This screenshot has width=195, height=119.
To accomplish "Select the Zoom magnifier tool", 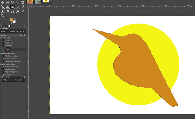I will (x=3, y=16).
